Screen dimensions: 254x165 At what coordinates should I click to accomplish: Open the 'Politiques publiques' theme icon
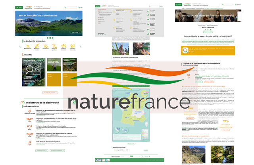[55, 47]
